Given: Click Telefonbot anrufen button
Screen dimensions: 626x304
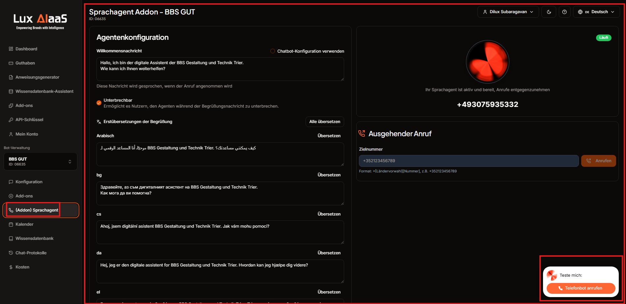Looking at the screenshot, I should pyautogui.click(x=581, y=288).
